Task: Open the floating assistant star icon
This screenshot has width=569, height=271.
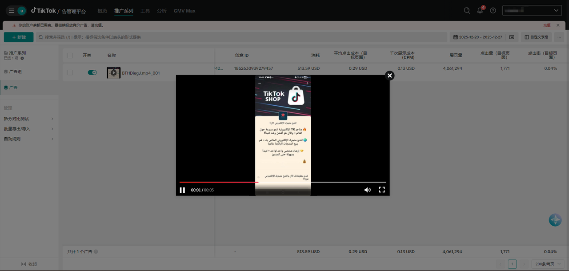Action: click(555, 220)
